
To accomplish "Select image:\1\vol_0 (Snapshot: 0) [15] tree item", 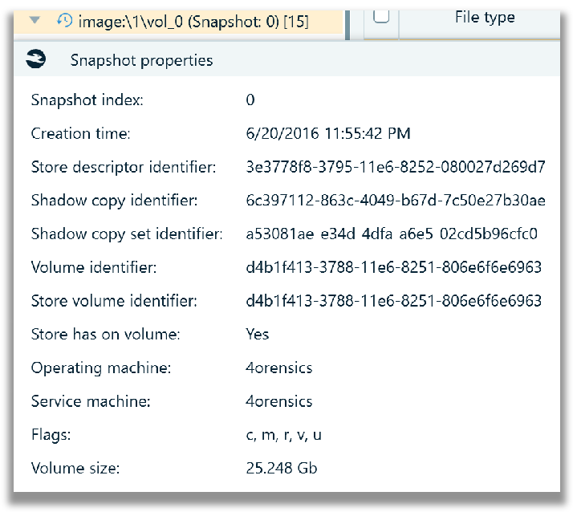I will click(193, 22).
